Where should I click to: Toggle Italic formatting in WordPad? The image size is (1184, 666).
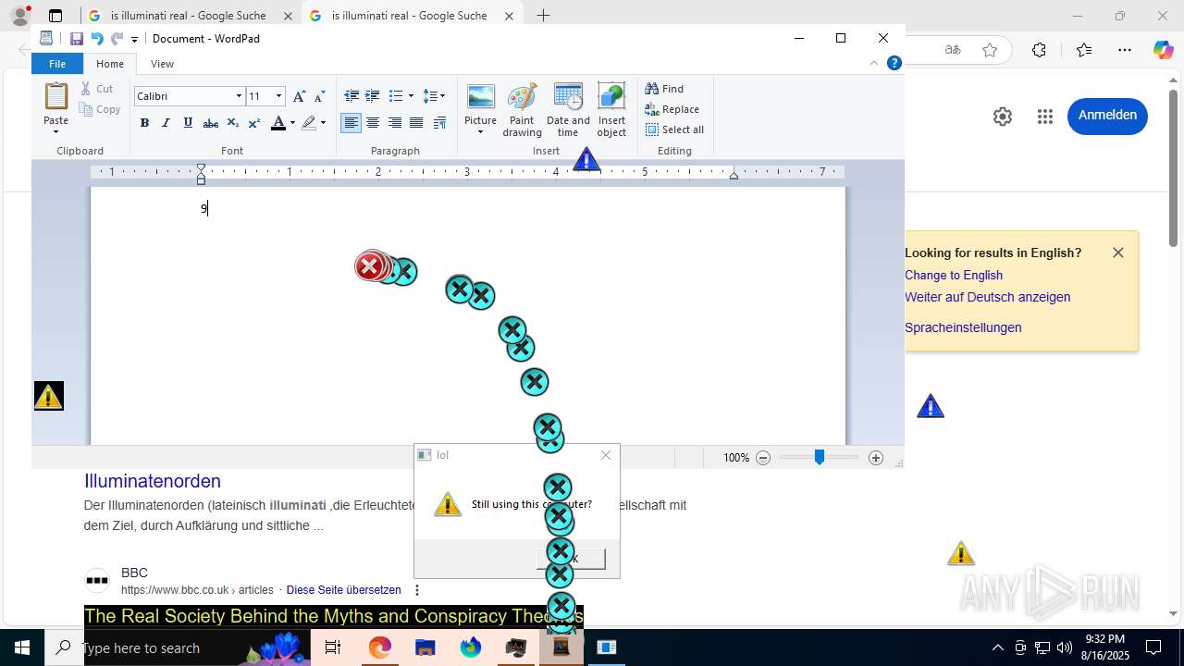tap(166, 123)
